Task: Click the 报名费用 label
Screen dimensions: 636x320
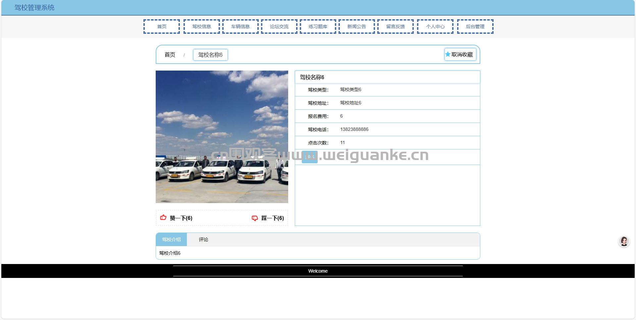Action: click(x=318, y=116)
